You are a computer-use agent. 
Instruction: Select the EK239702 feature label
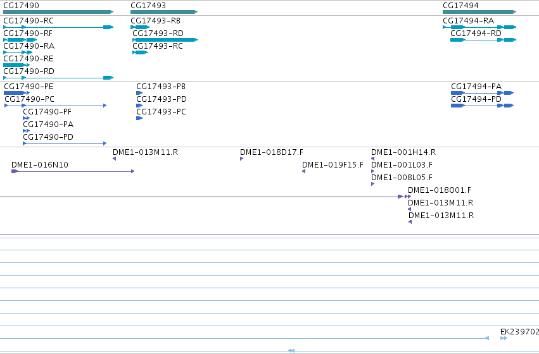point(519,332)
